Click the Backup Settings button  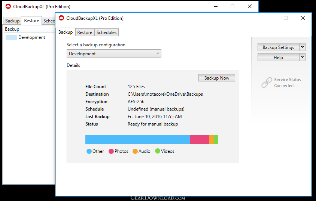click(278, 47)
